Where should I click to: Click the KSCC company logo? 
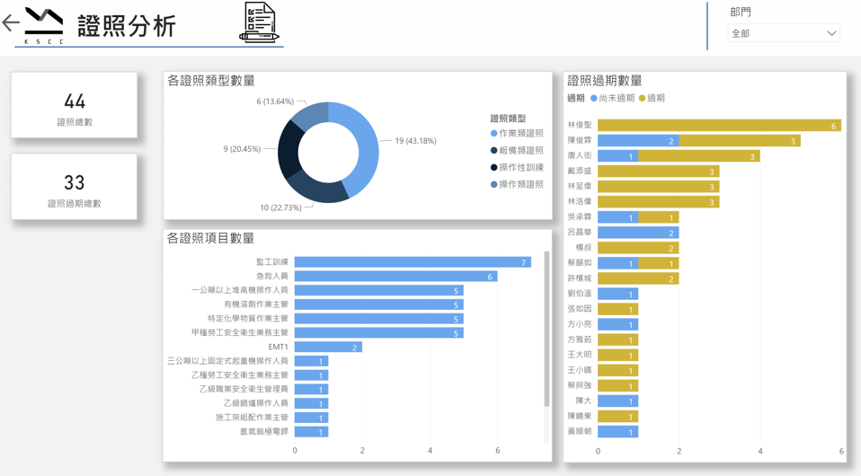pos(44,25)
